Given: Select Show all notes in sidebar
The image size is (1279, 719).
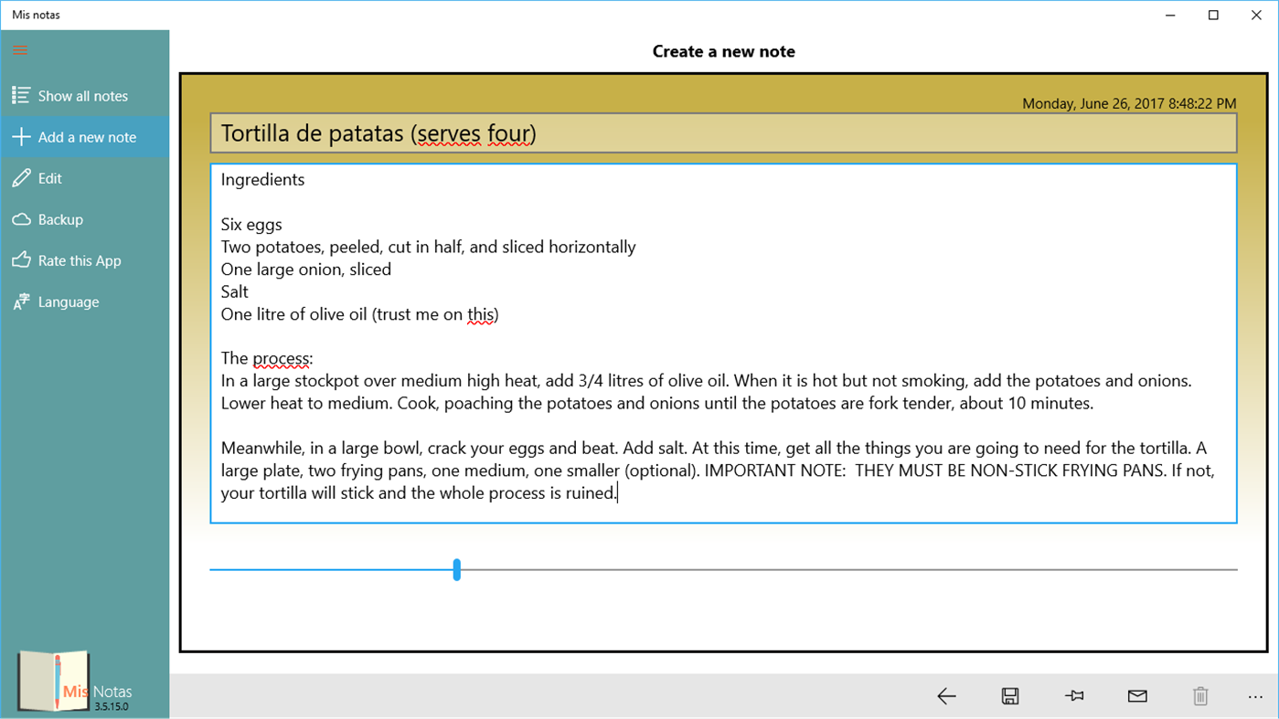Looking at the screenshot, I should [x=83, y=95].
